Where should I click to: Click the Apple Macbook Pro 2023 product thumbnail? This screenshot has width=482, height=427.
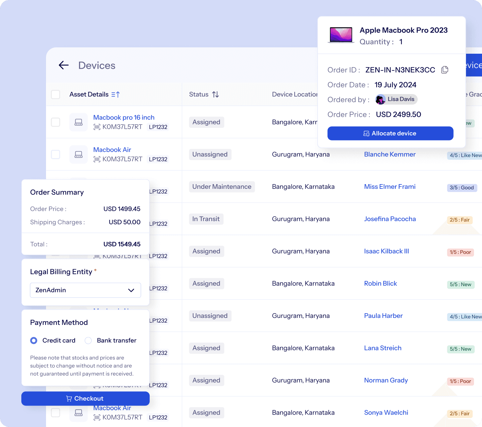coord(341,34)
